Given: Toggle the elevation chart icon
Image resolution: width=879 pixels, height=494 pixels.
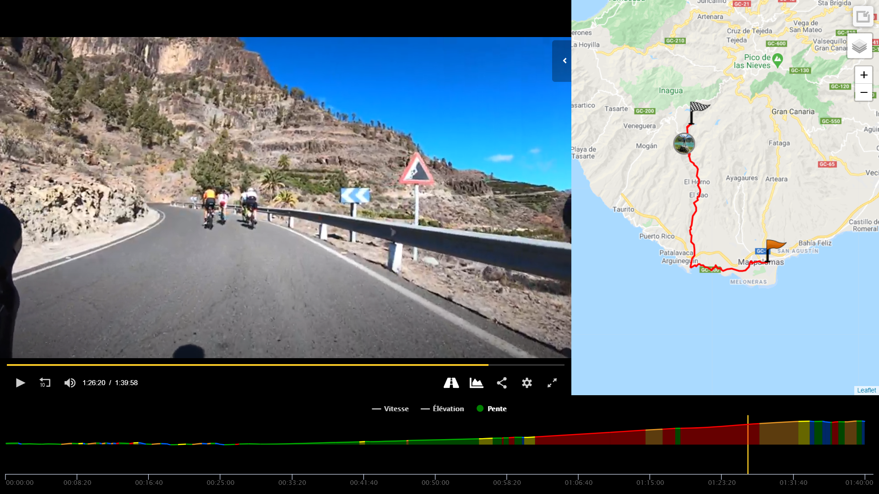Looking at the screenshot, I should point(476,383).
